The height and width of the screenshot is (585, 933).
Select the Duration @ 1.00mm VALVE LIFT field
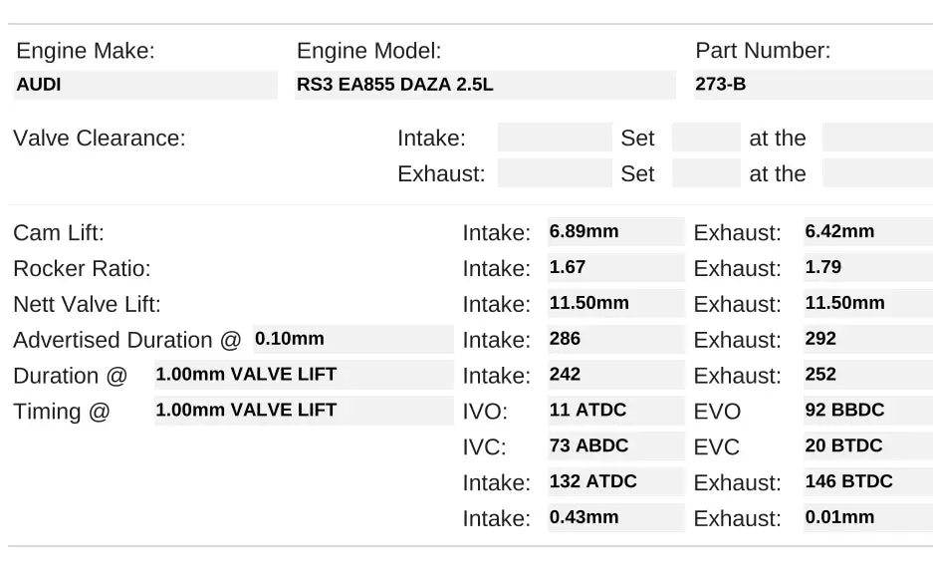coord(303,375)
